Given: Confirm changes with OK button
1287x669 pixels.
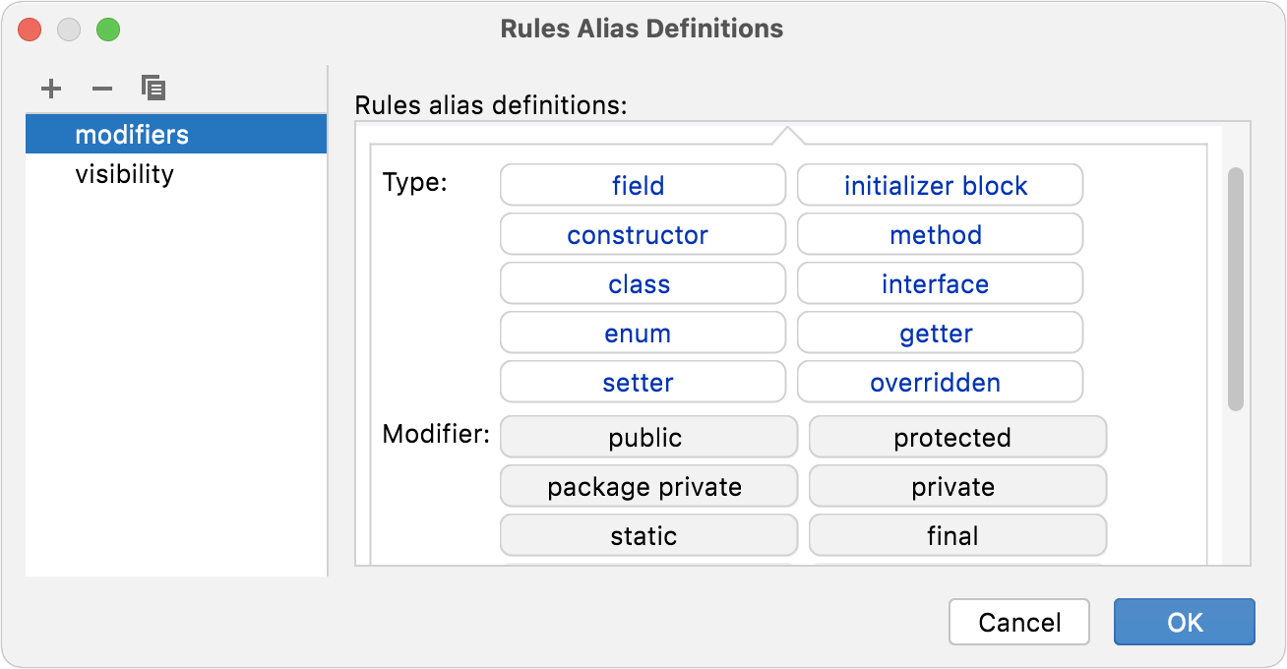Looking at the screenshot, I should [1184, 622].
